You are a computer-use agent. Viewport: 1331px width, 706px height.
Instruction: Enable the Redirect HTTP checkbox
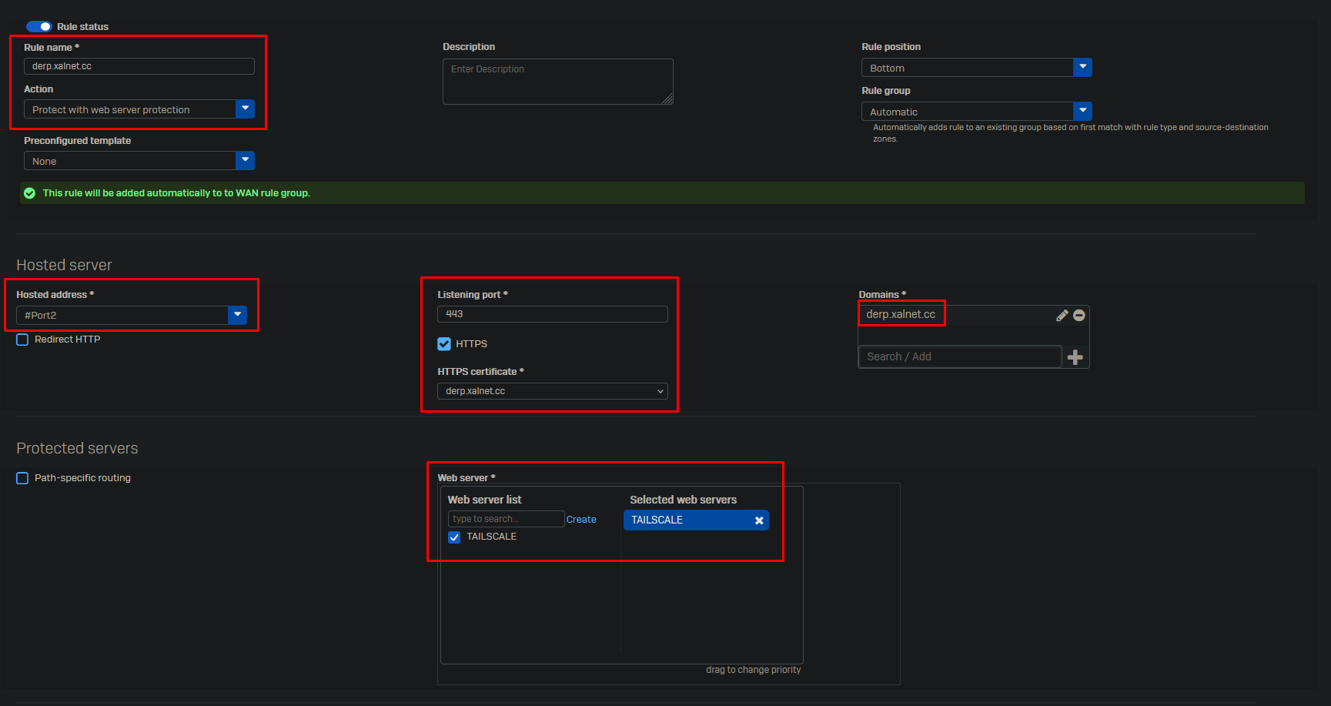pos(22,340)
